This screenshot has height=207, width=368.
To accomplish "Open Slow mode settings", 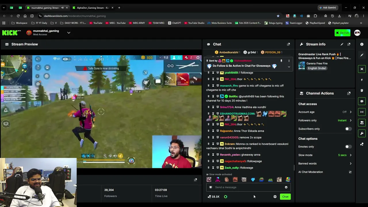I will point(325,155).
